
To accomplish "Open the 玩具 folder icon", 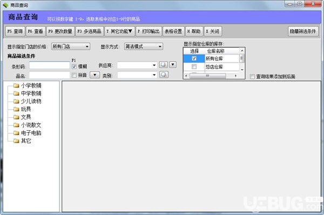I will (x=16, y=109).
